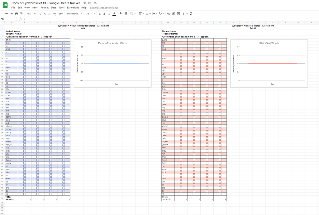Image resolution: width=319 pixels, height=215 pixels.
Task: Click the name box showing Z27
Action: click(7, 19)
